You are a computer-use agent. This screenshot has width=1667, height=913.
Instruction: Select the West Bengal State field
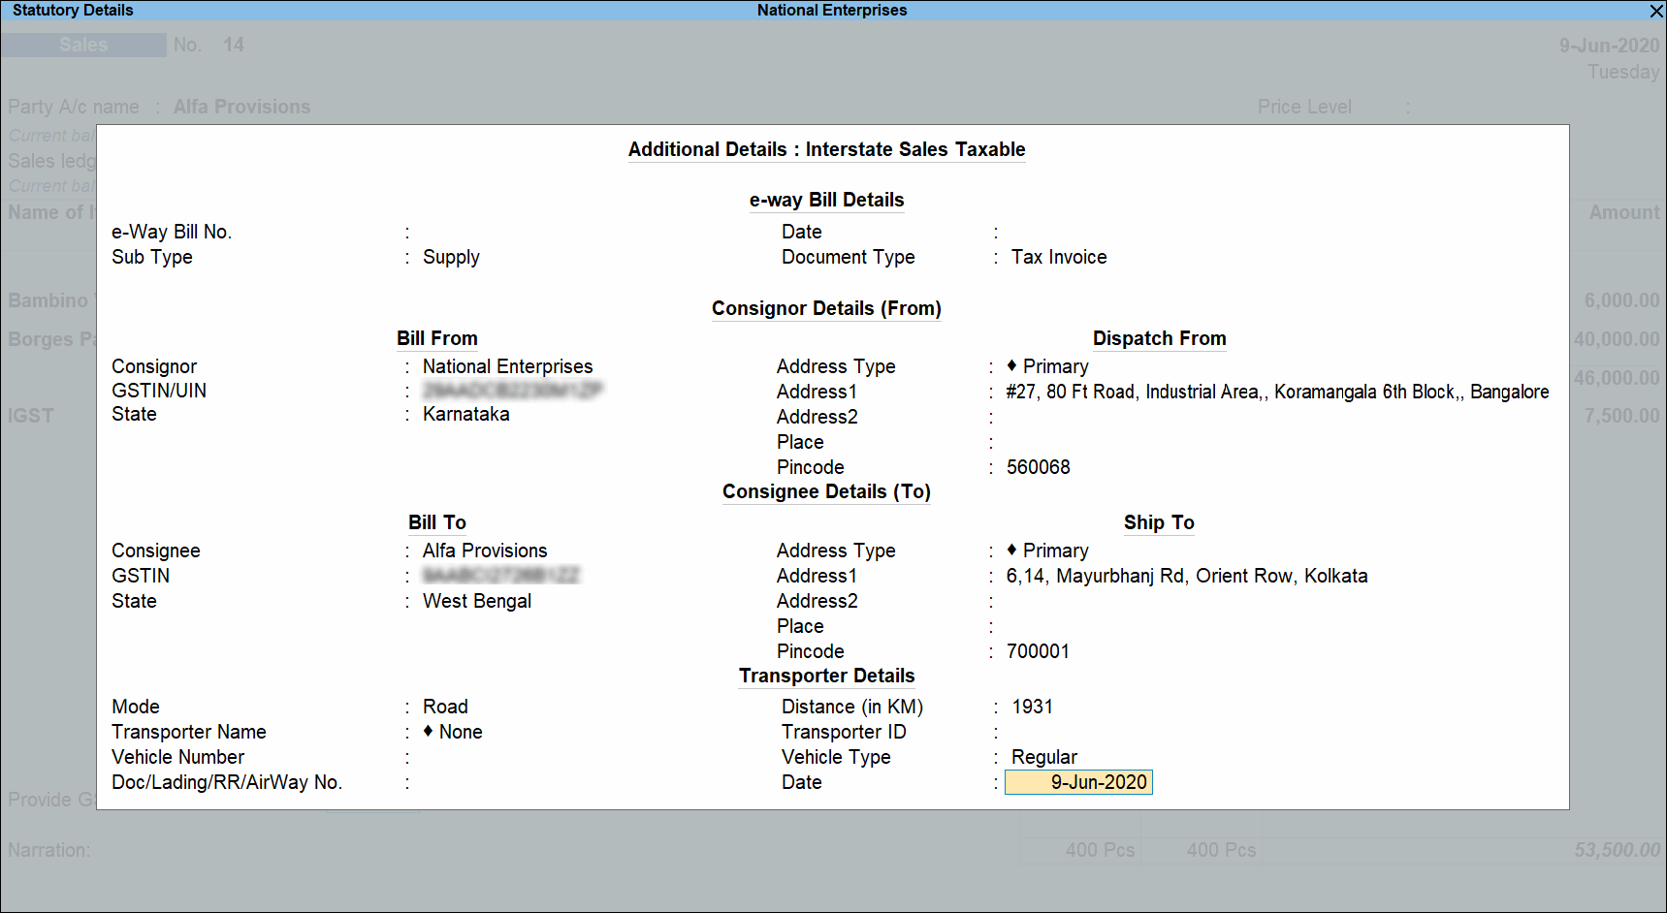coord(476,601)
